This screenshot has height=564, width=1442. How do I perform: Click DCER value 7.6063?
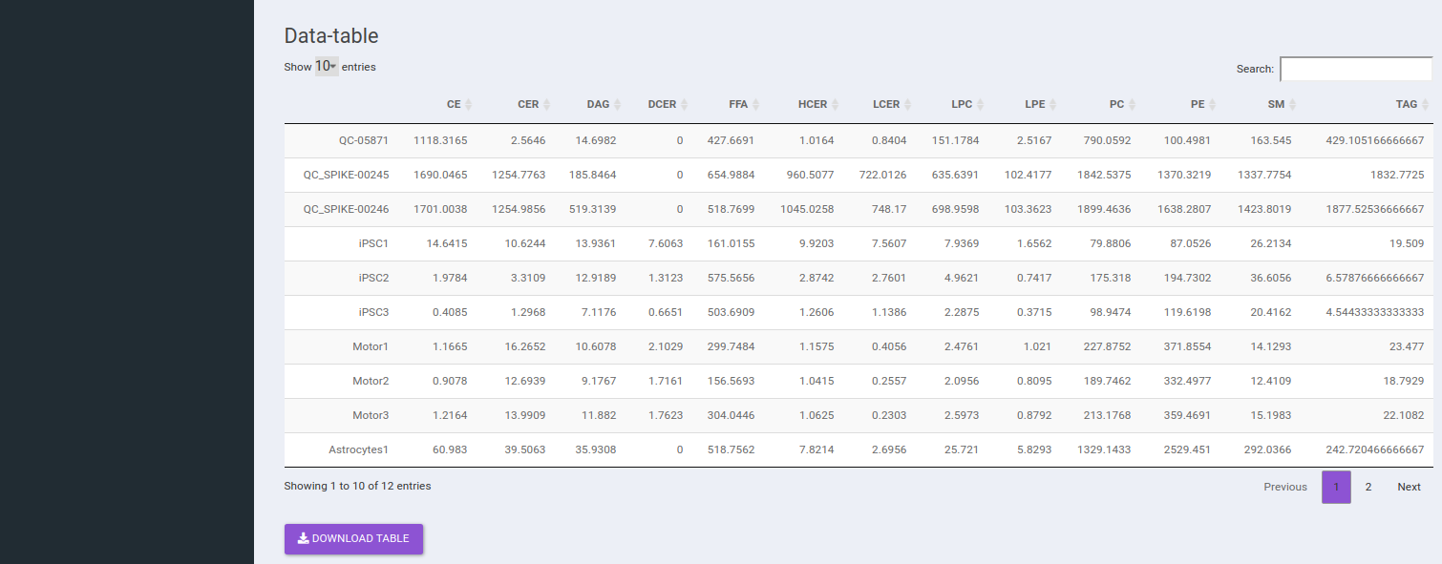pyautogui.click(x=665, y=243)
